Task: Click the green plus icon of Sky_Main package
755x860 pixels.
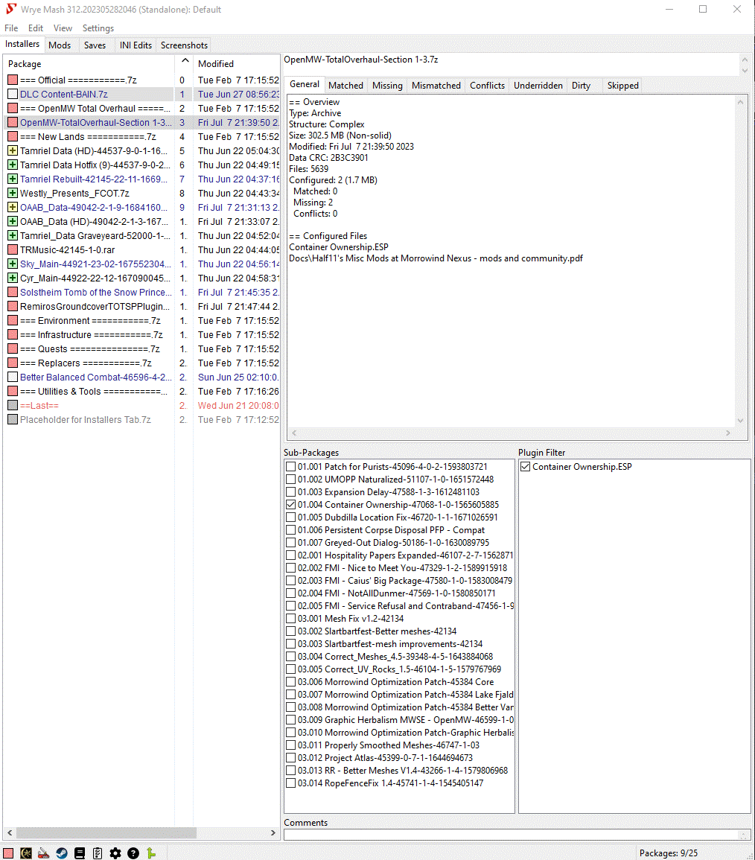Action: [x=13, y=264]
